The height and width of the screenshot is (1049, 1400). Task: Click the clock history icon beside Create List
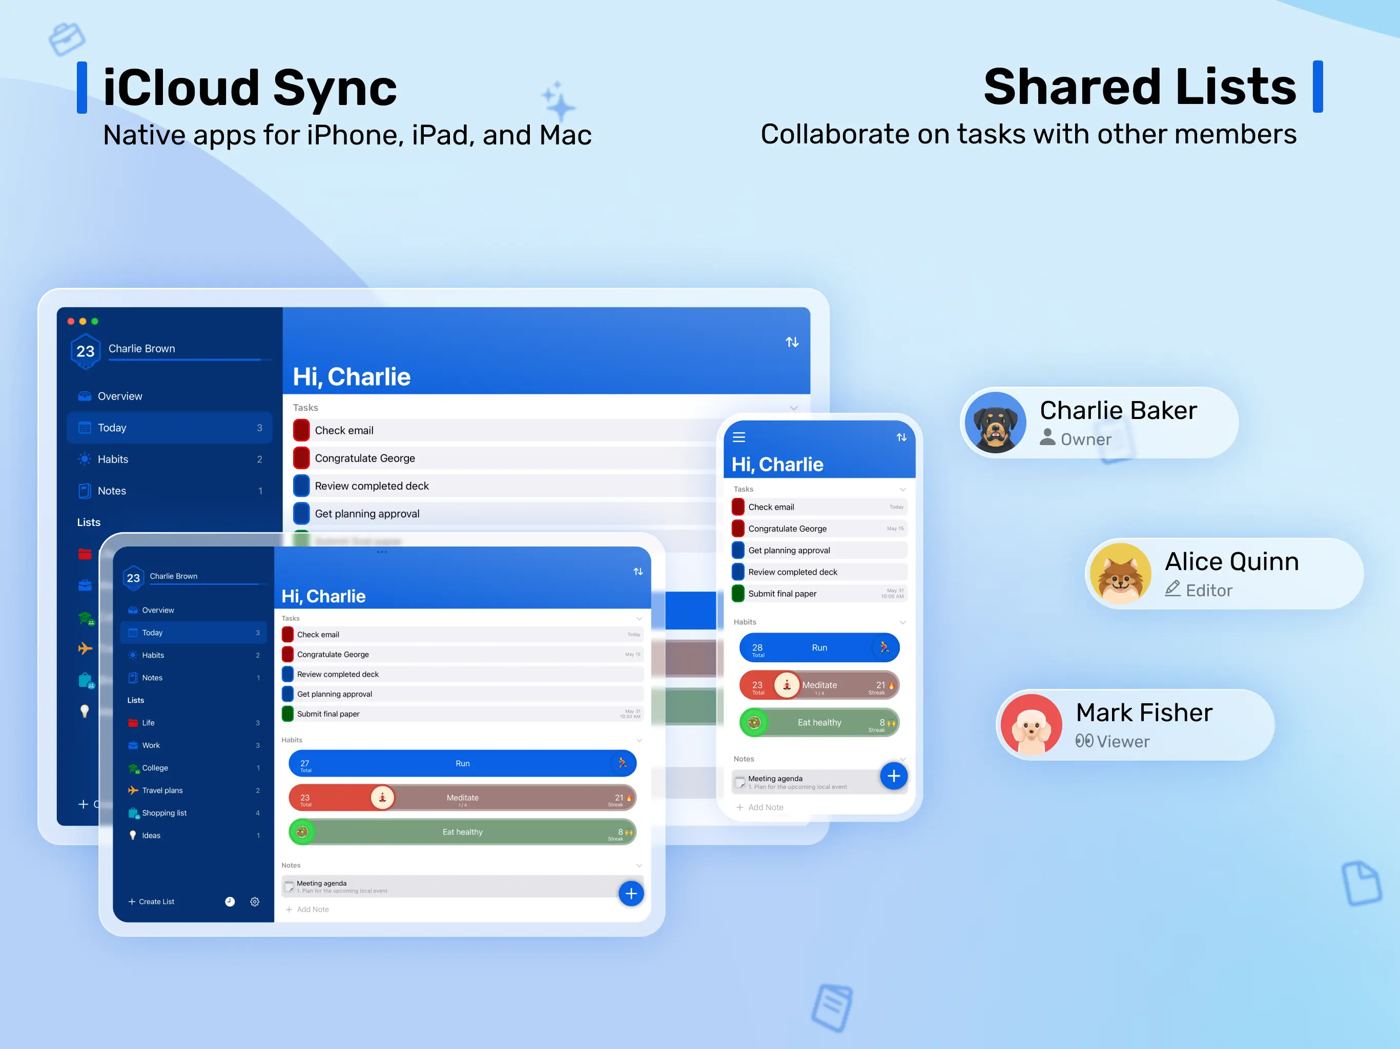click(x=230, y=901)
